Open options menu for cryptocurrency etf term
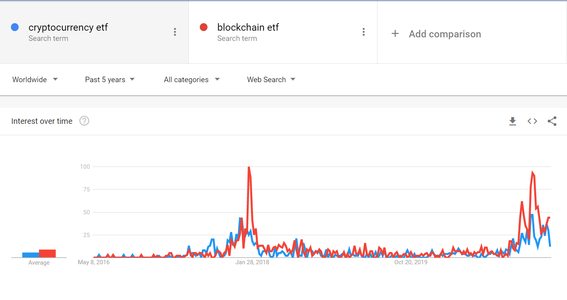 pyautogui.click(x=175, y=32)
